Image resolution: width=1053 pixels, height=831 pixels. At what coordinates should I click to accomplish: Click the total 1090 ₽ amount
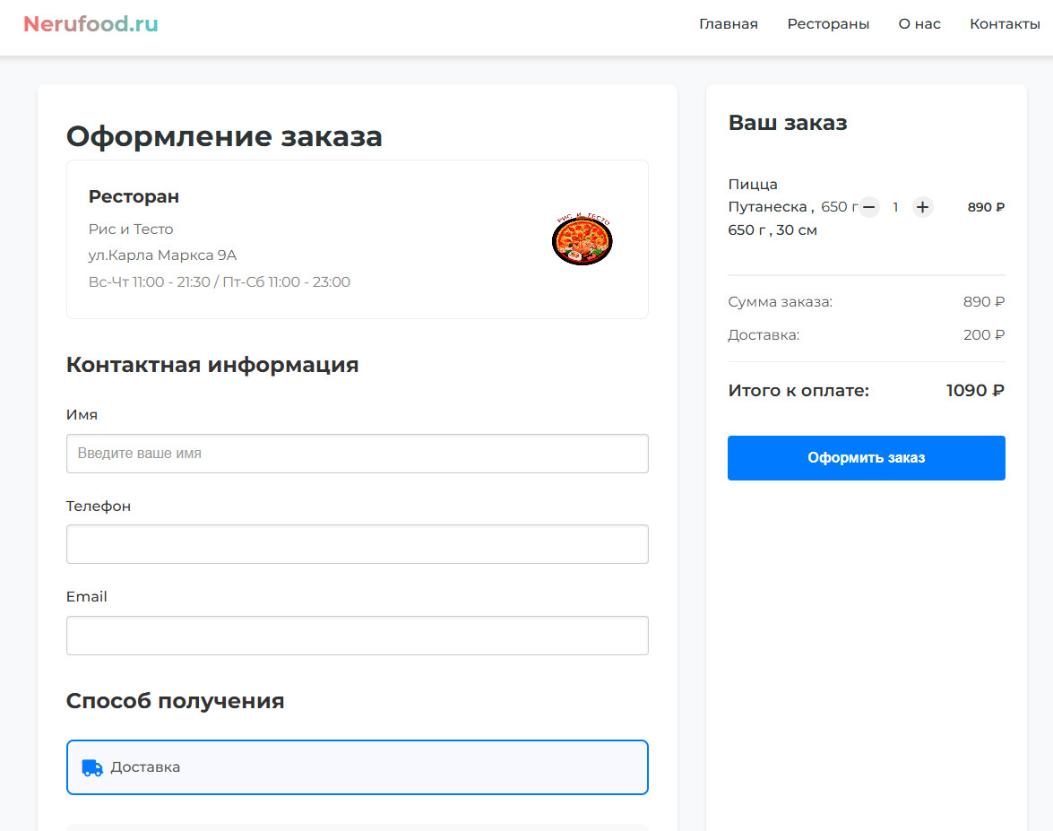(975, 390)
